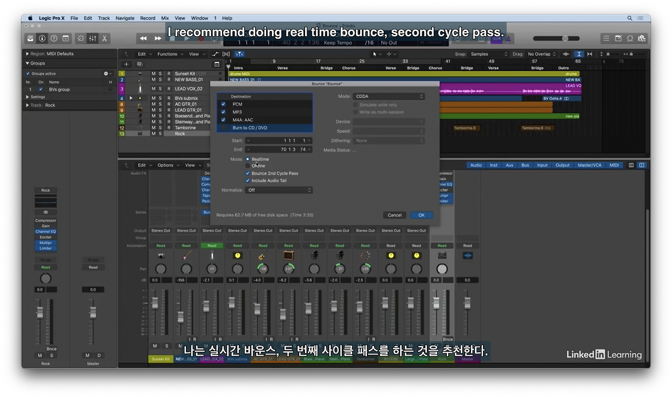Open the Groups gear settings menu
The width and height of the screenshot is (672, 397).
click(x=107, y=74)
